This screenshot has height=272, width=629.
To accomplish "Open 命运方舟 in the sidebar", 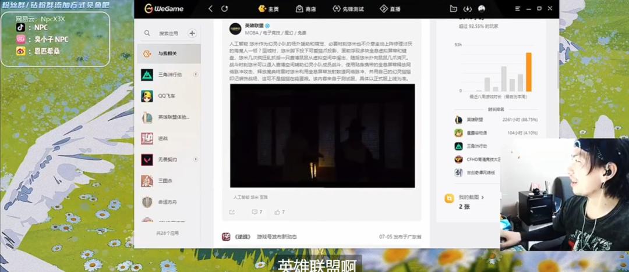I will pyautogui.click(x=169, y=202).
